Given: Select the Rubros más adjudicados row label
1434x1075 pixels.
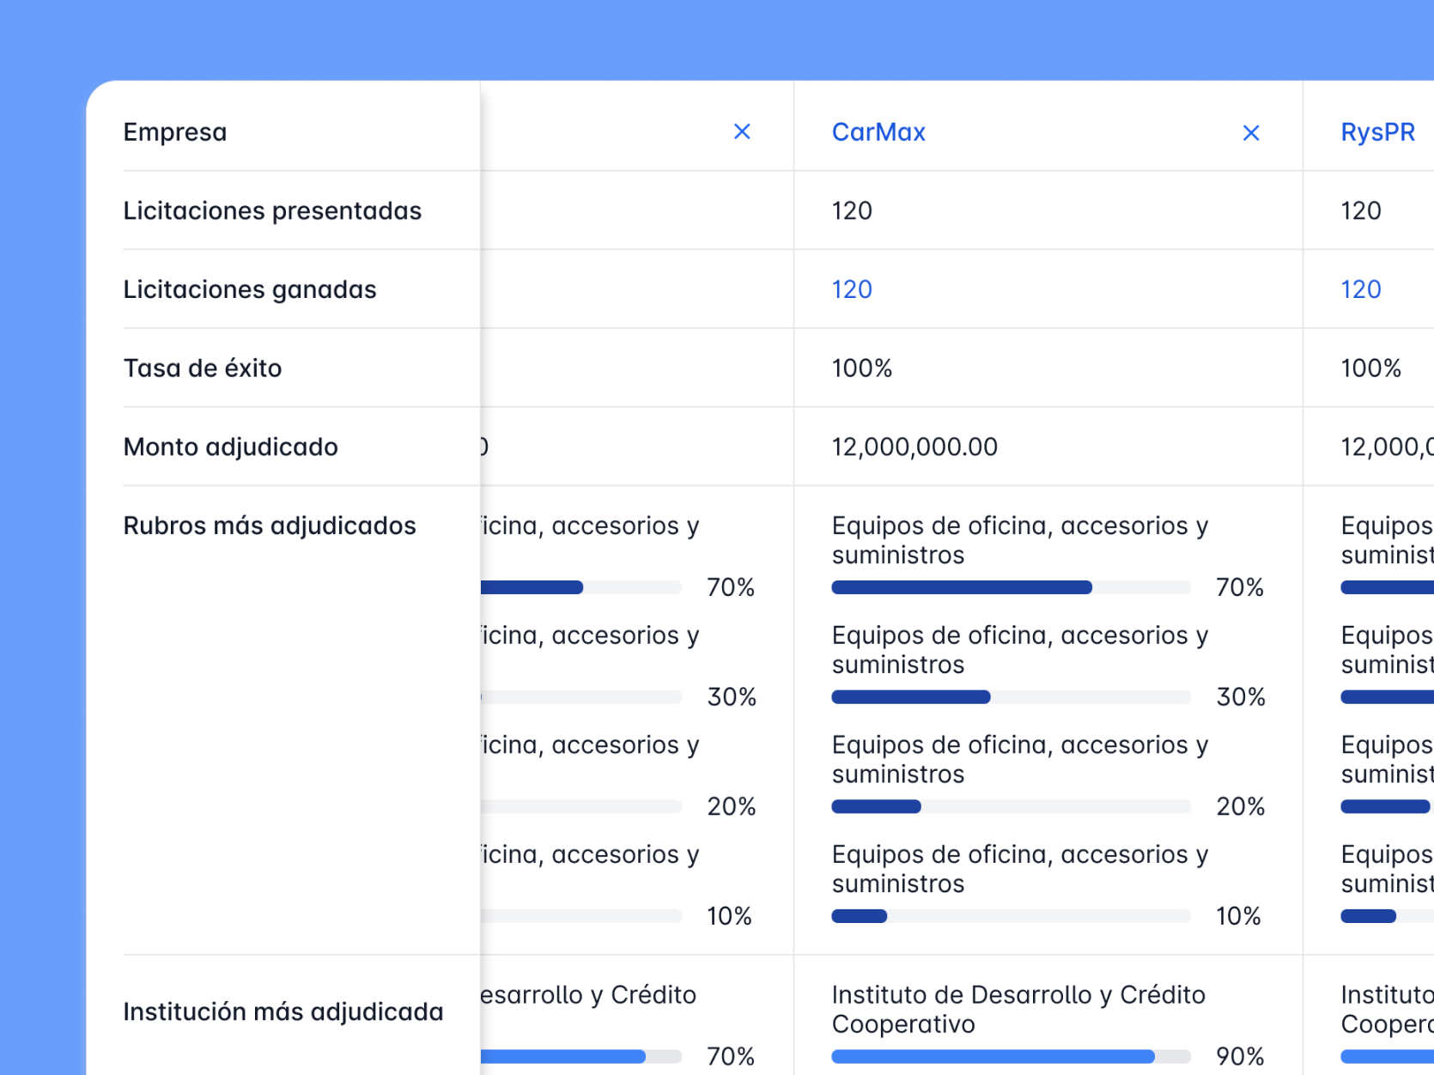Looking at the screenshot, I should pyautogui.click(x=270, y=525).
